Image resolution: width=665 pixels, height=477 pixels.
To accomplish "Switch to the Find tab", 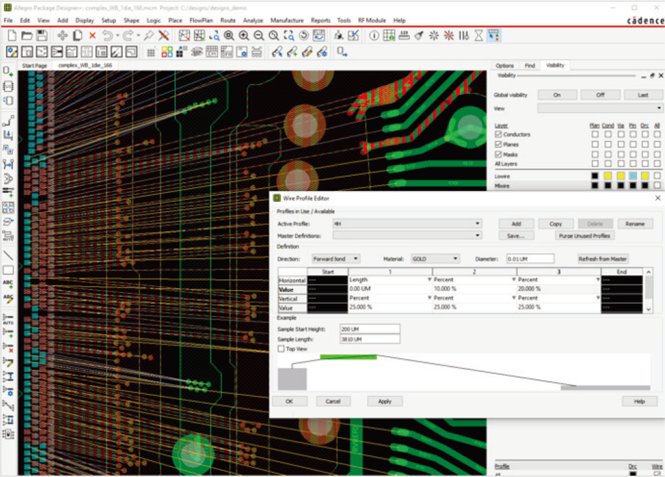I will tap(529, 66).
